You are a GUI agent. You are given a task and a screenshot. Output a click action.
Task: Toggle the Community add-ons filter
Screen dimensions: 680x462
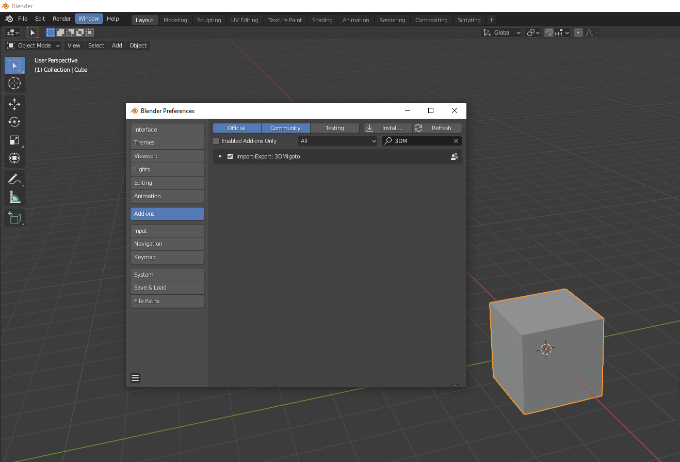285,128
